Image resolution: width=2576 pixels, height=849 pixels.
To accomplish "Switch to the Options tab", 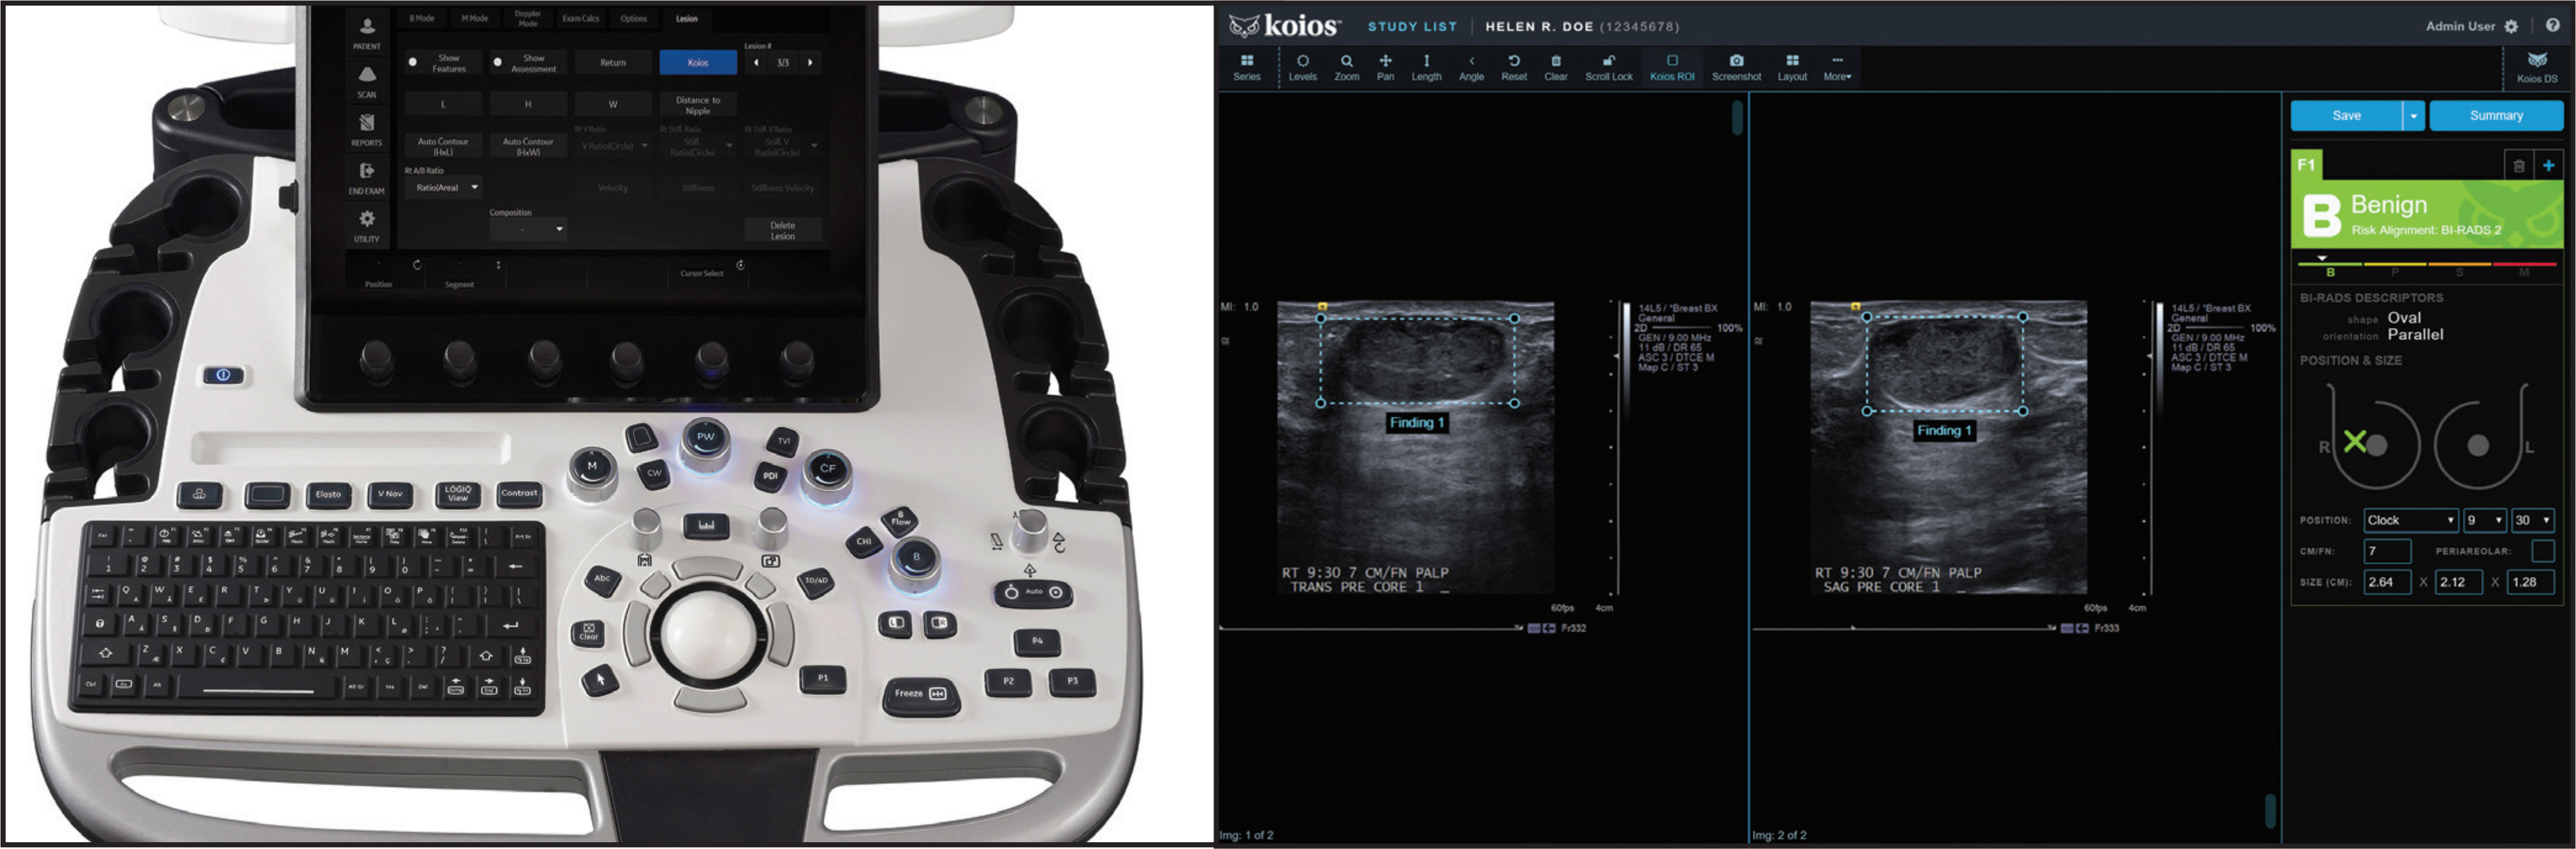I will [x=633, y=19].
